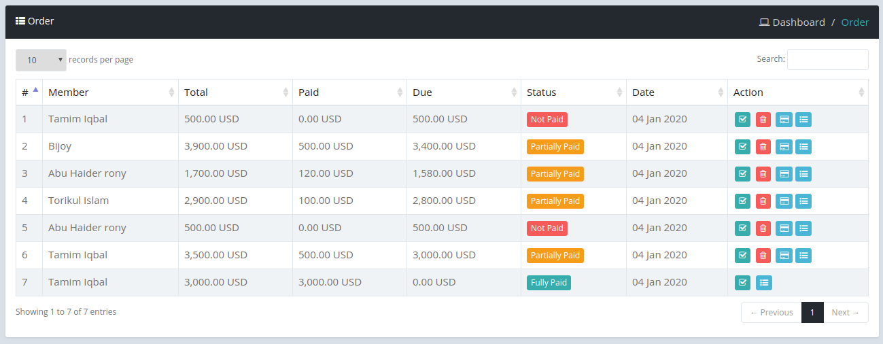
Task: Click into the Search input field
Action: [x=827, y=59]
